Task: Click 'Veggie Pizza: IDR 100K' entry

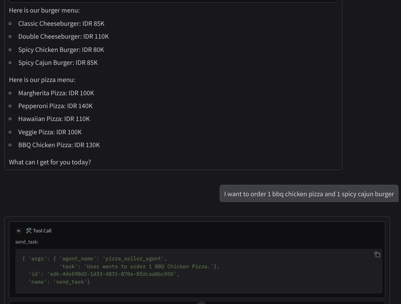Action: tap(50, 132)
